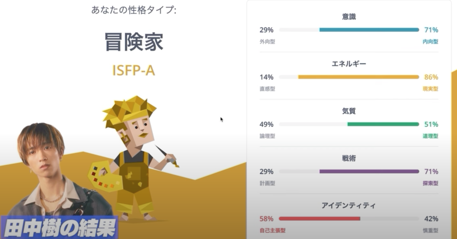The width and height of the screenshot is (457, 239).
Task: Click the character's spiky golden hair
Action: click(129, 110)
